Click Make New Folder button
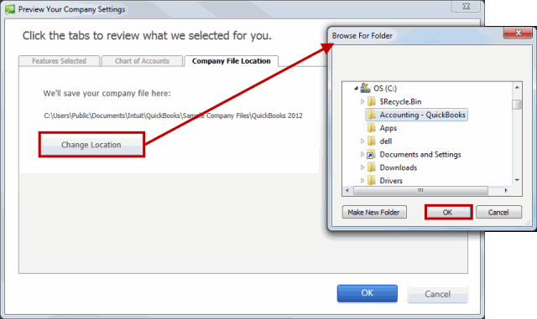Viewport: 537px width, 319px height. pyautogui.click(x=374, y=213)
